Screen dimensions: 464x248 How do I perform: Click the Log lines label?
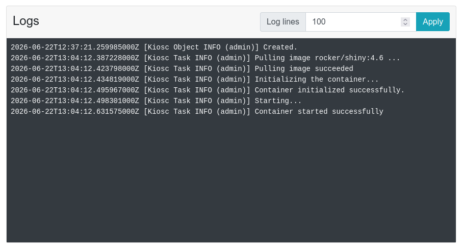tap(283, 21)
